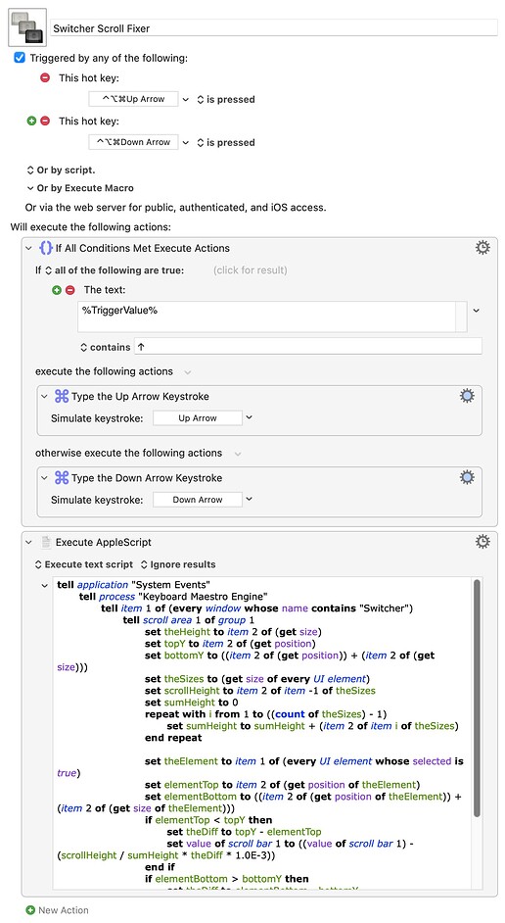The height and width of the screenshot is (923, 505).
Task: Open gear menu for Down Arrow Keystroke action
Action: coord(467,477)
